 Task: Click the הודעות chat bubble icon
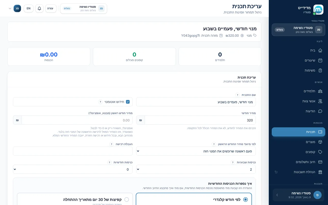[320, 111]
